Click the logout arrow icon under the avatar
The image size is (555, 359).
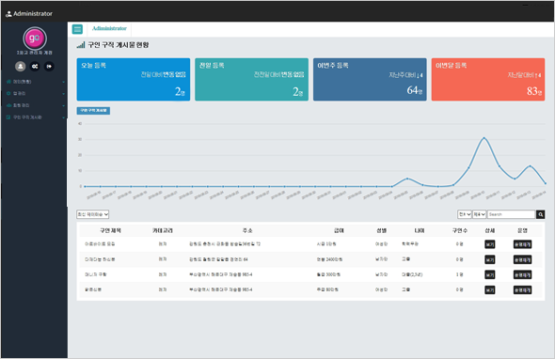point(49,66)
